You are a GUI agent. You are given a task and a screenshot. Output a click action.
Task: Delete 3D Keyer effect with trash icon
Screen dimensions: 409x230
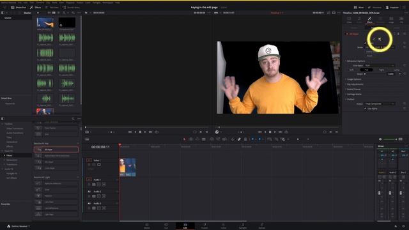point(398,34)
